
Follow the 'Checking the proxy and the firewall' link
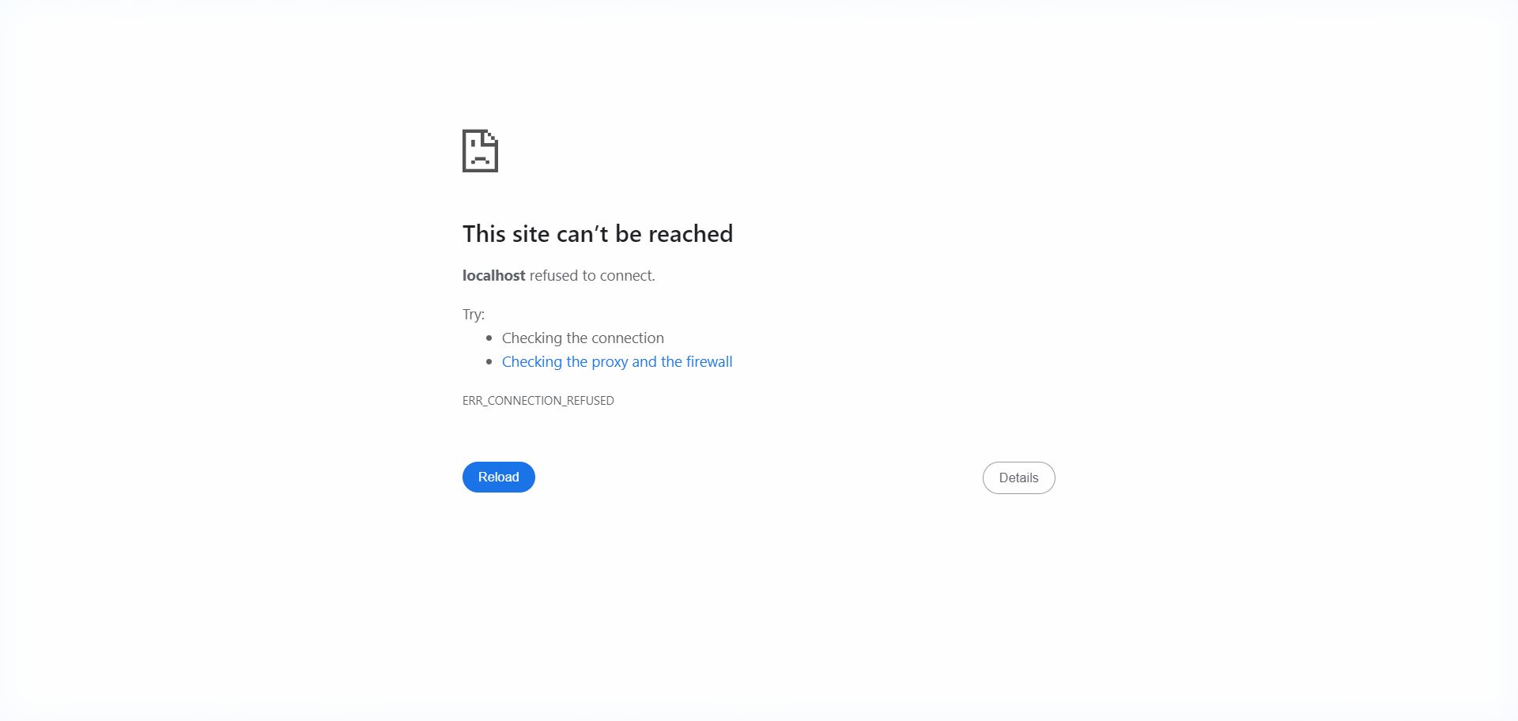pyautogui.click(x=617, y=361)
